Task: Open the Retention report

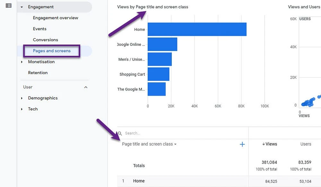Action: point(38,72)
